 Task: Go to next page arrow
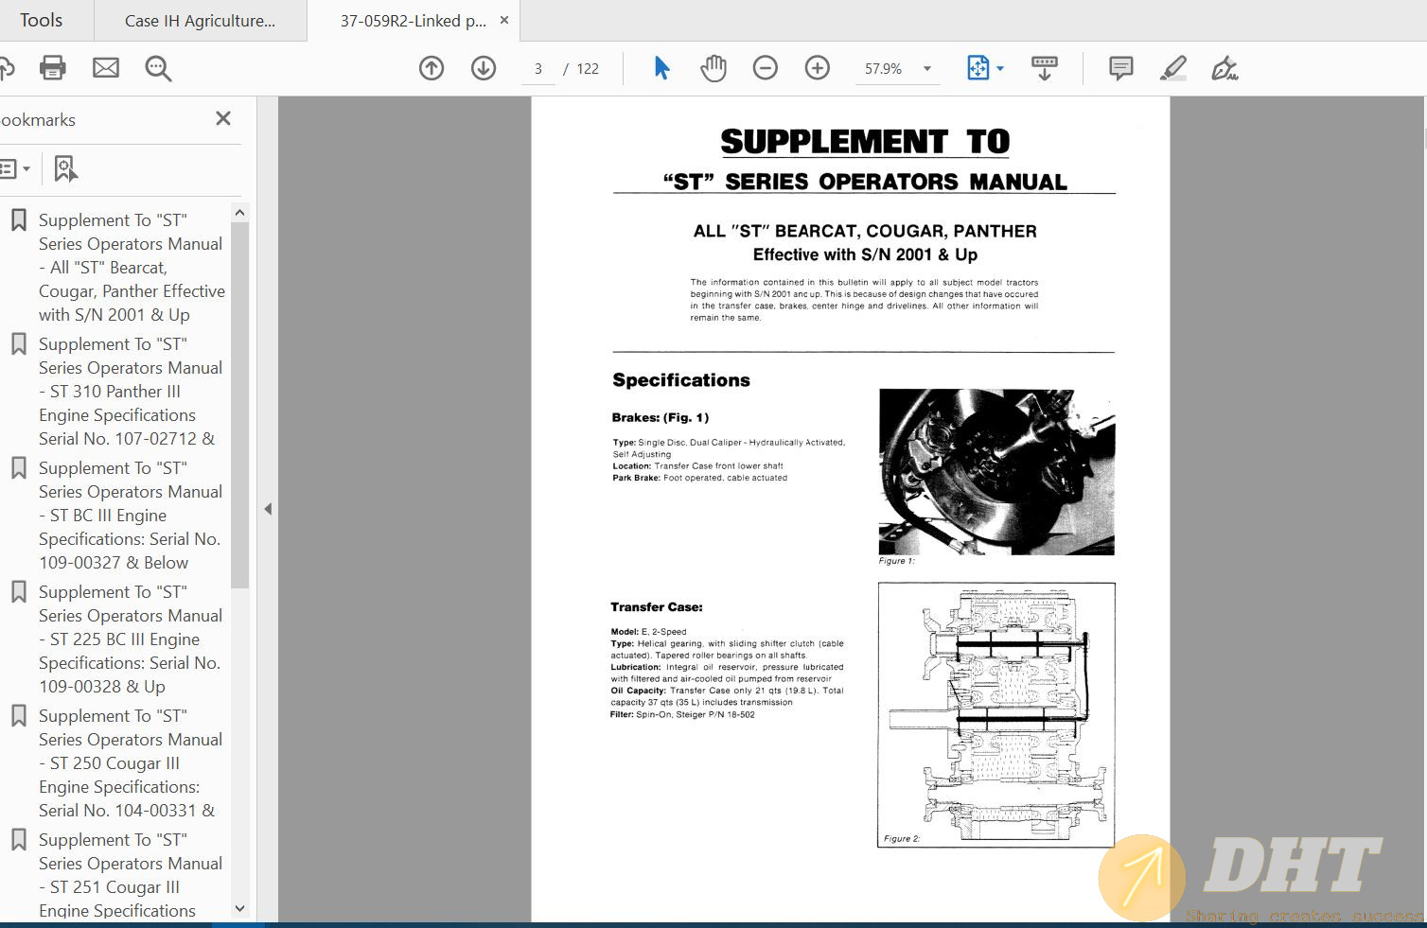click(484, 68)
